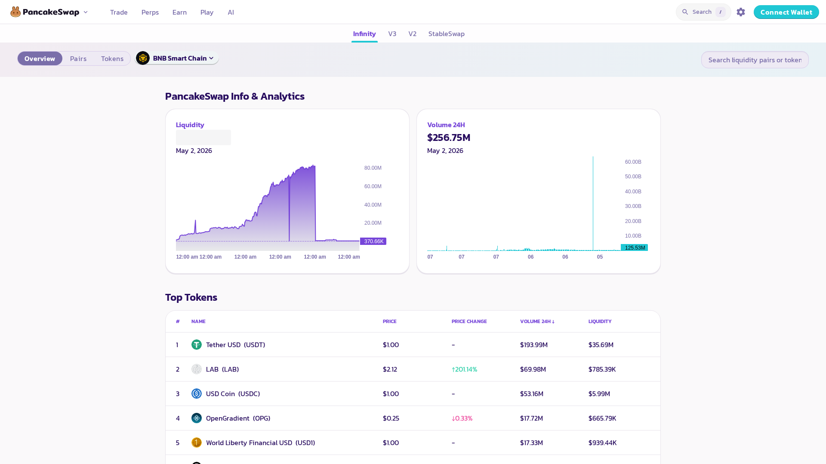Open the Tether USD (USDT) token row
Screen dimensions: 826x464
[x=413, y=345]
